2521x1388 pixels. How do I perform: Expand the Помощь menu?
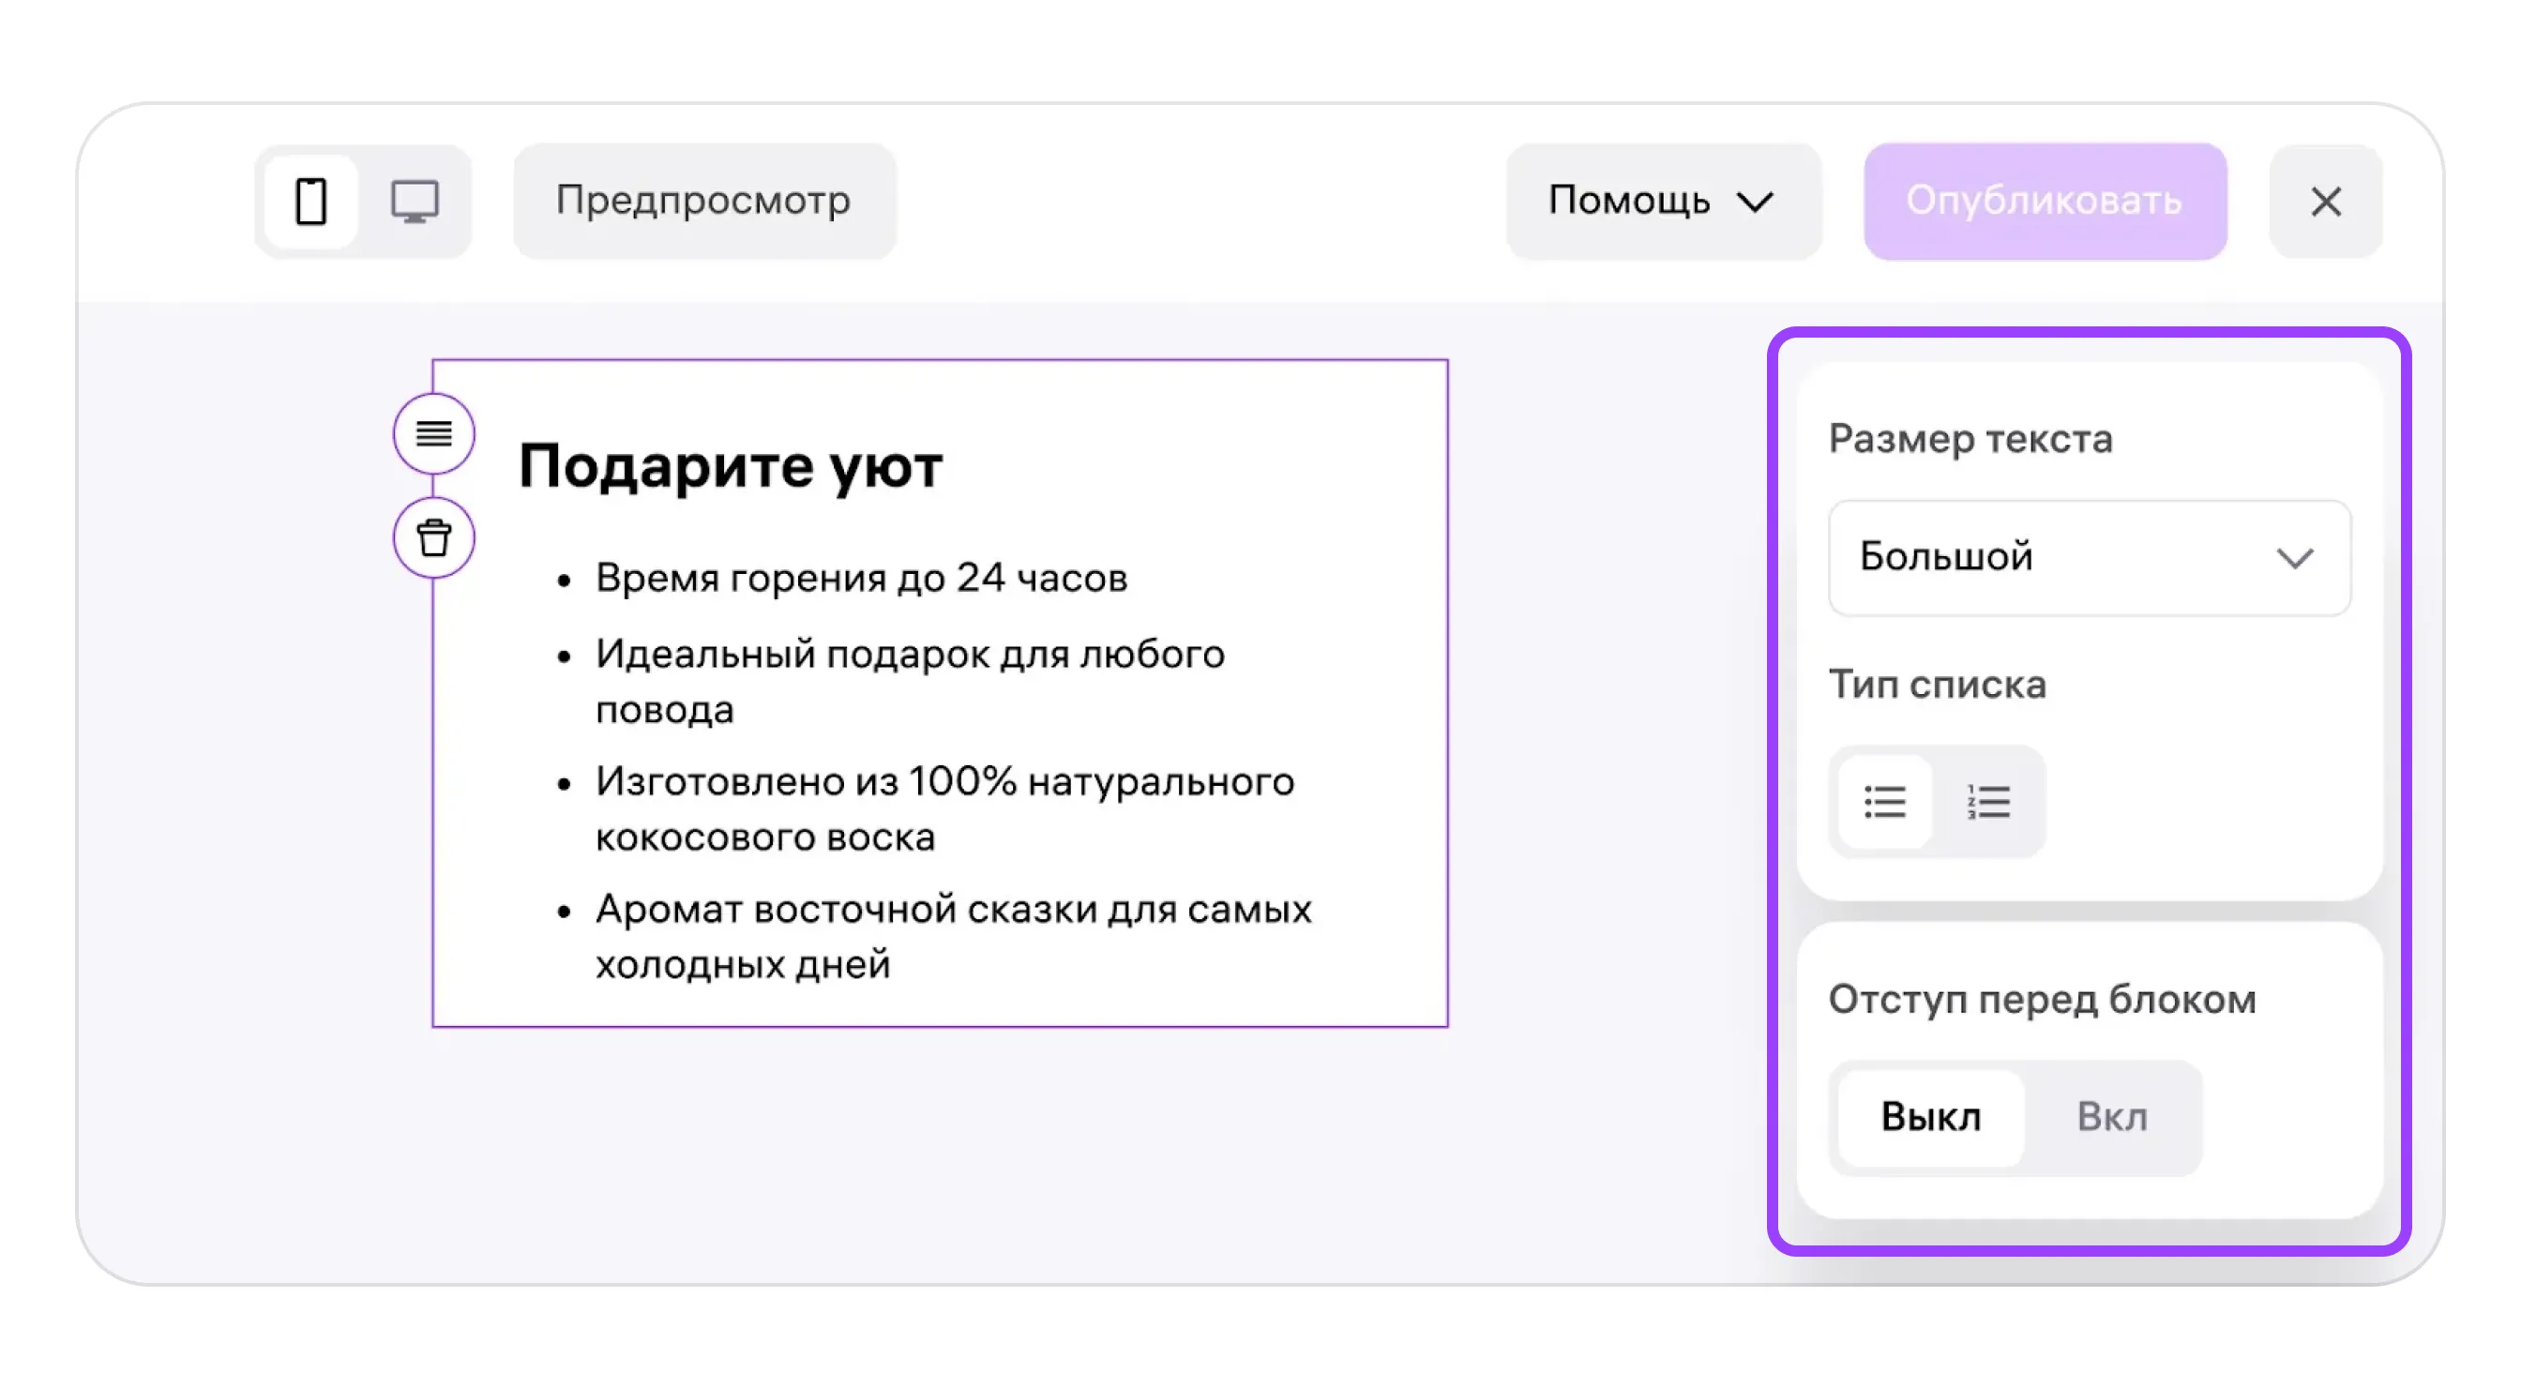point(1662,202)
